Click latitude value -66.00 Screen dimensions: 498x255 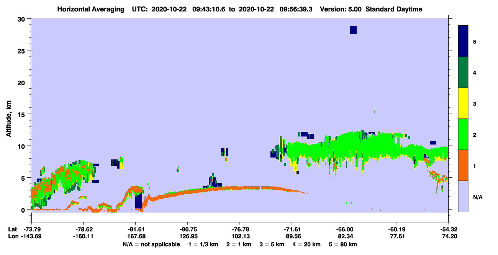point(344,229)
